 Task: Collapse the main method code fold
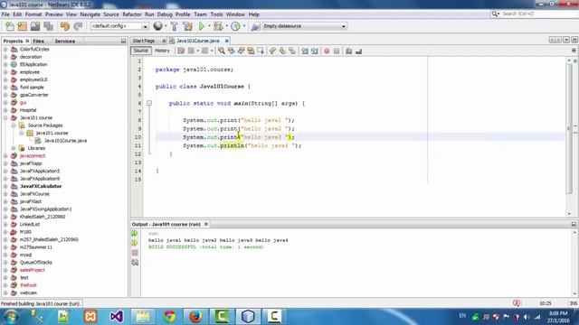(149, 103)
